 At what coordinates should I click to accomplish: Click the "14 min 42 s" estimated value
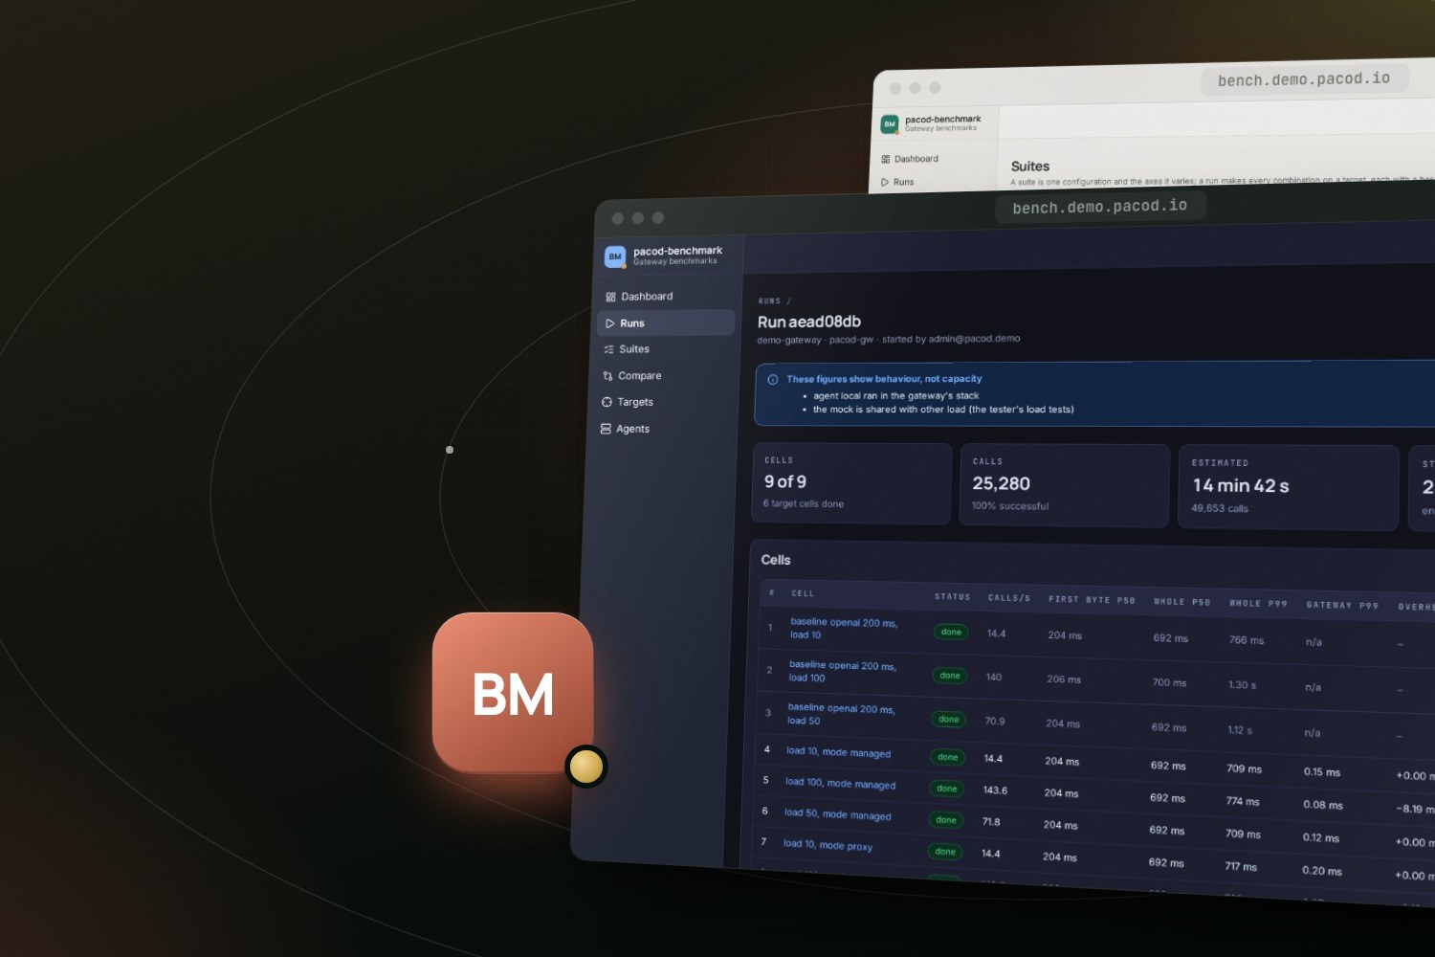pyautogui.click(x=1241, y=486)
